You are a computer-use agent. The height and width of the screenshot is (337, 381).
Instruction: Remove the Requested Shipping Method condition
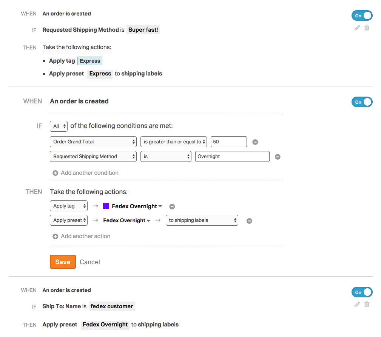coord(278,156)
